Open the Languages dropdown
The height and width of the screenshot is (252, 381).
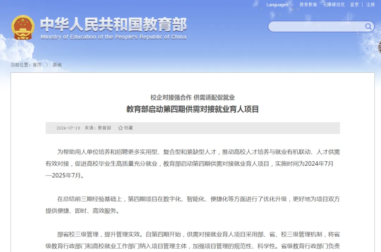(280, 5)
